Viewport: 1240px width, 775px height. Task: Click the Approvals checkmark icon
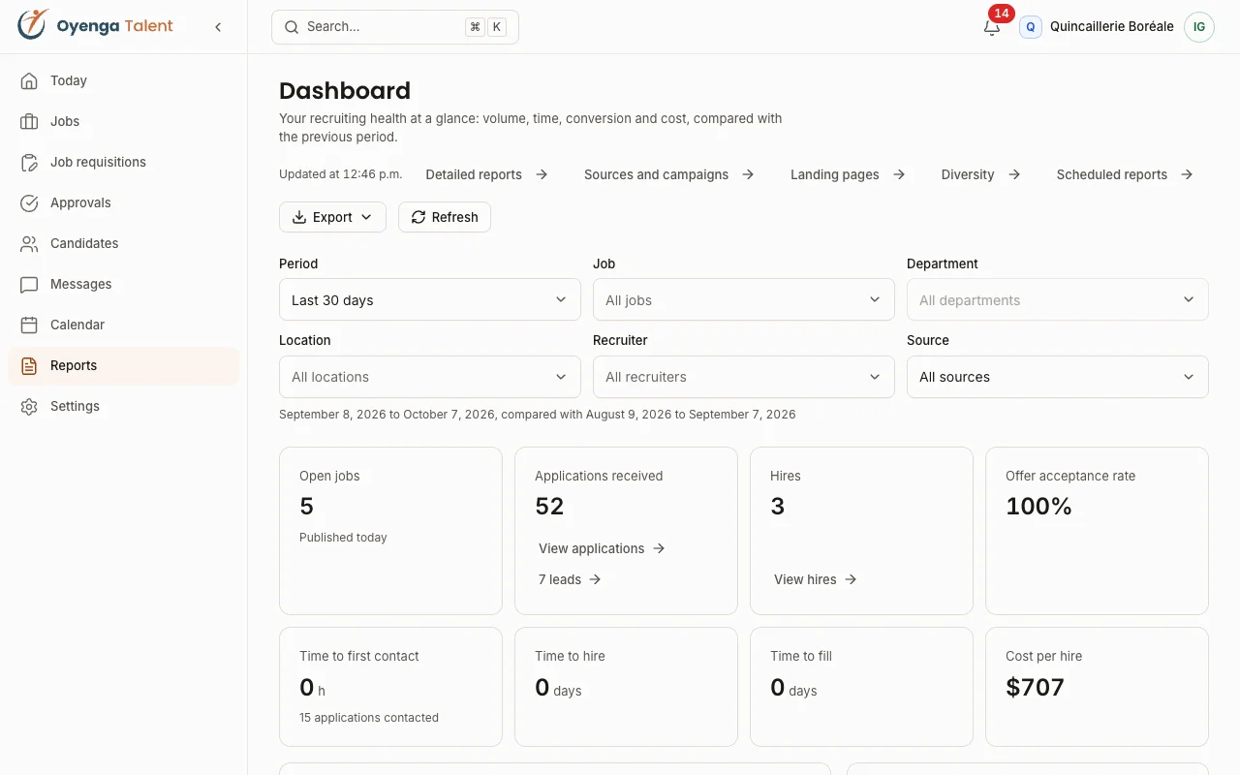coord(30,202)
